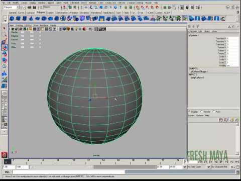Open the Animation shelf tab
The height and width of the screenshot is (181, 241).
click(x=74, y=13)
